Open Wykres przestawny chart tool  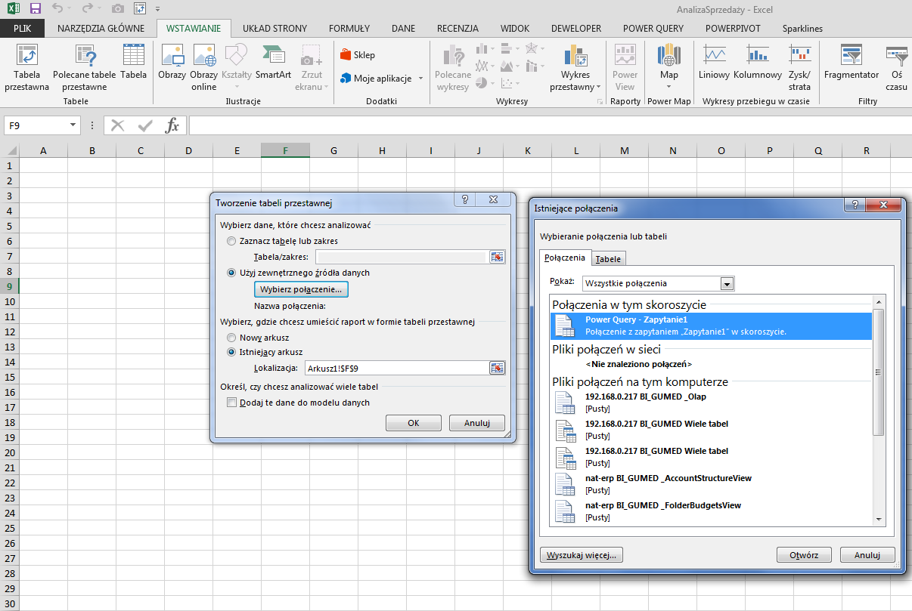click(x=575, y=67)
